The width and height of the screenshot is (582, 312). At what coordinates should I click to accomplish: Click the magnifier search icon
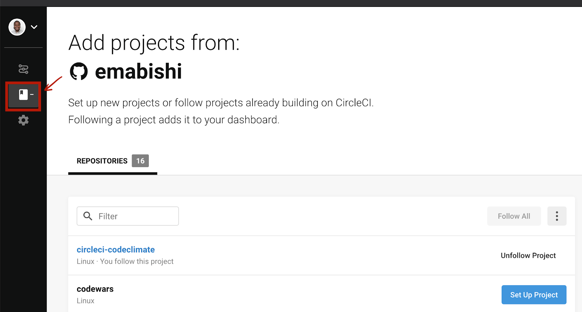point(88,216)
